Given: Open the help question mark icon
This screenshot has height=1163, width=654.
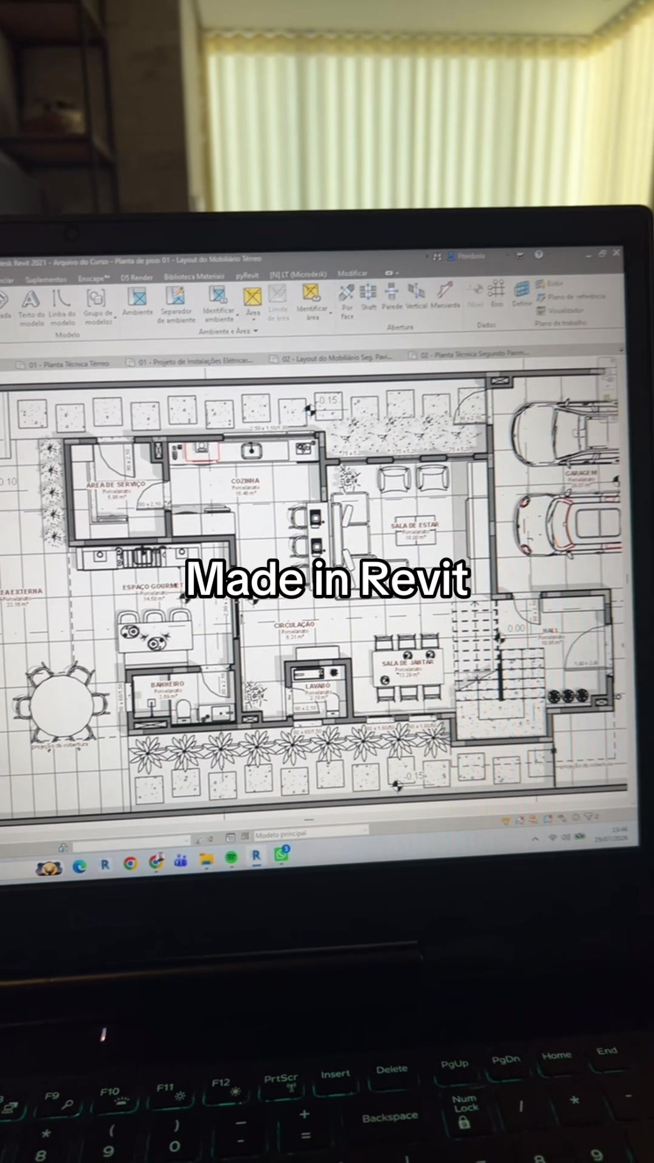Looking at the screenshot, I should 538,254.
